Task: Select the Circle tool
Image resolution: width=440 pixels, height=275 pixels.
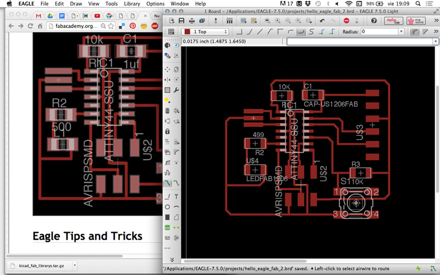Action: coord(167,207)
